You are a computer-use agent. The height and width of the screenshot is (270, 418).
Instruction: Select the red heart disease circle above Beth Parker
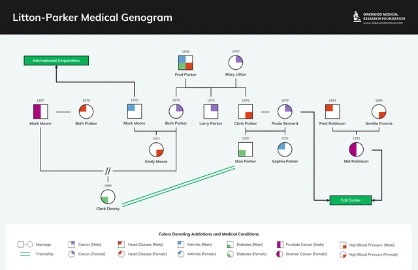pos(86,112)
